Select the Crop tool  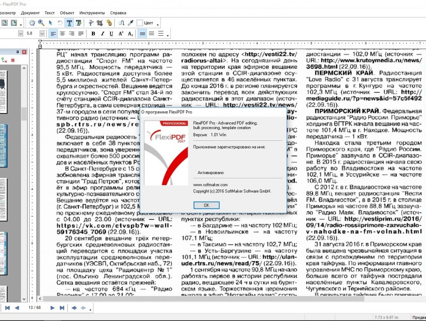tap(100, 23)
